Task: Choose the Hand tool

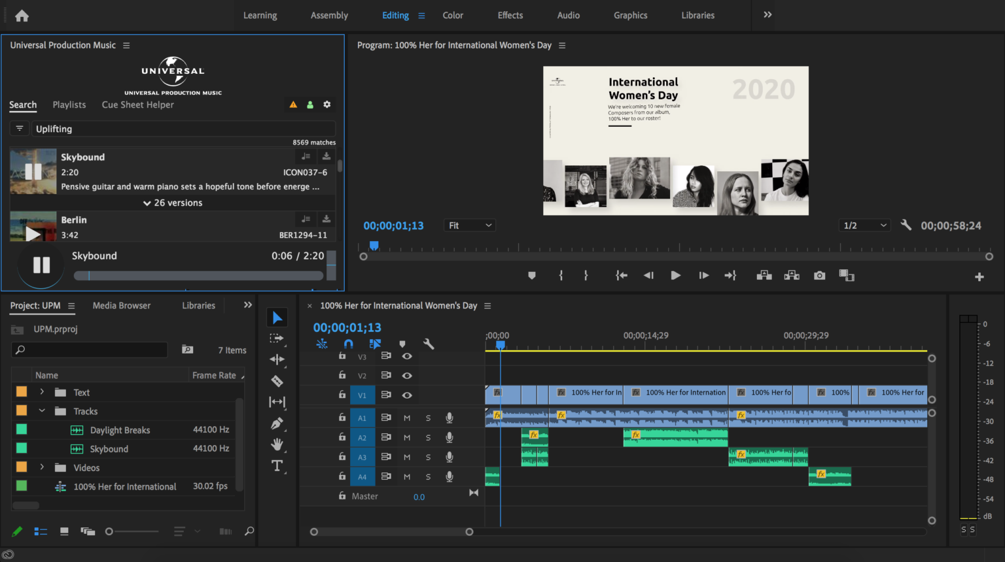Action: coord(277,444)
